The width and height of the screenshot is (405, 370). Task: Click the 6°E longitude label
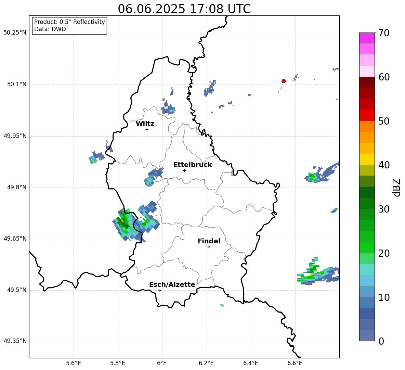click(x=162, y=363)
